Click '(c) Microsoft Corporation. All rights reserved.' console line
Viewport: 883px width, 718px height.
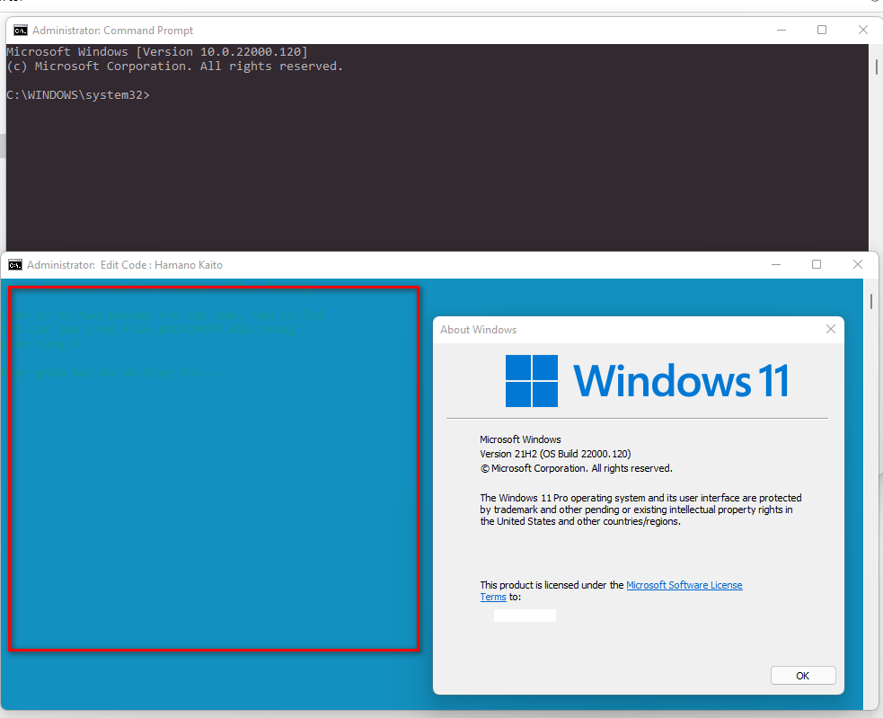pyautogui.click(x=174, y=66)
